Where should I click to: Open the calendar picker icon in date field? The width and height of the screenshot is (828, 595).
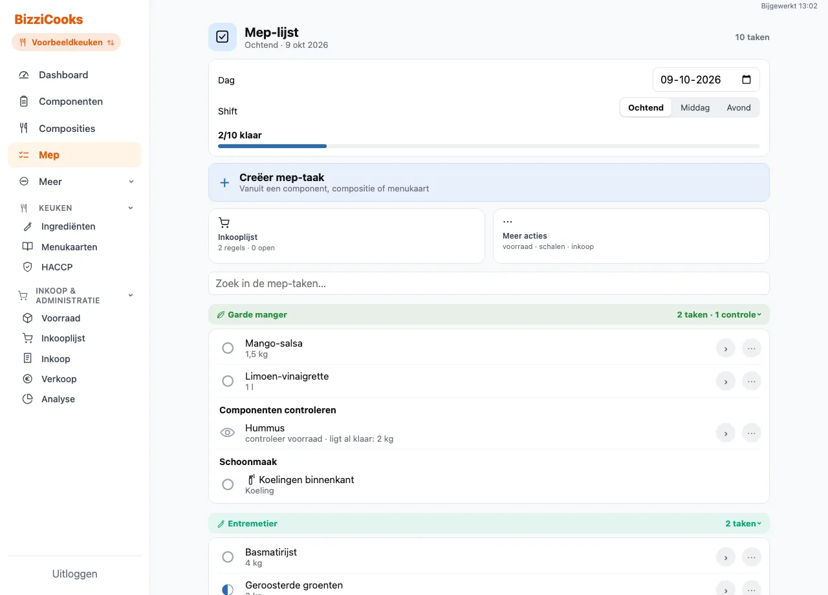coord(746,80)
